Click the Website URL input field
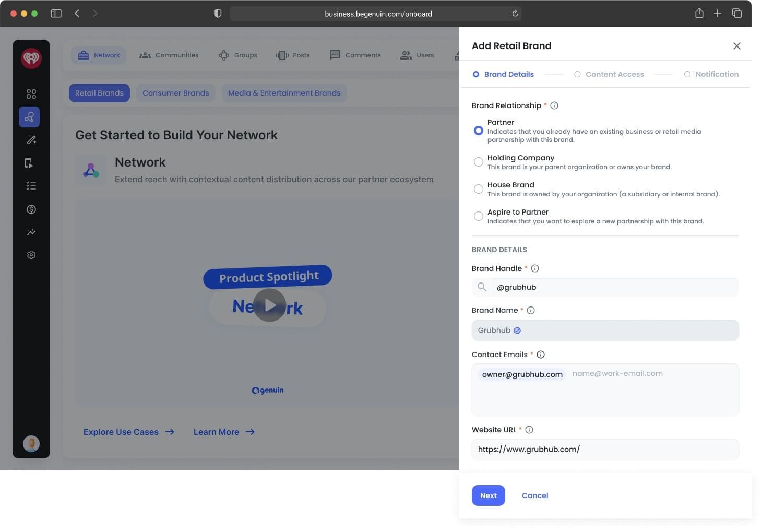This screenshot has height=531, width=762. tap(605, 449)
